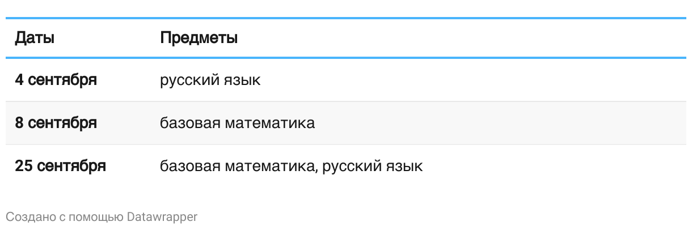Image resolution: width=692 pixels, height=230 pixels.
Task: Select the 8 сентября date cell
Action: (56, 123)
